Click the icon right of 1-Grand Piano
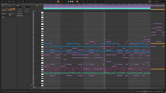The image size is (166, 93). coord(162,91)
